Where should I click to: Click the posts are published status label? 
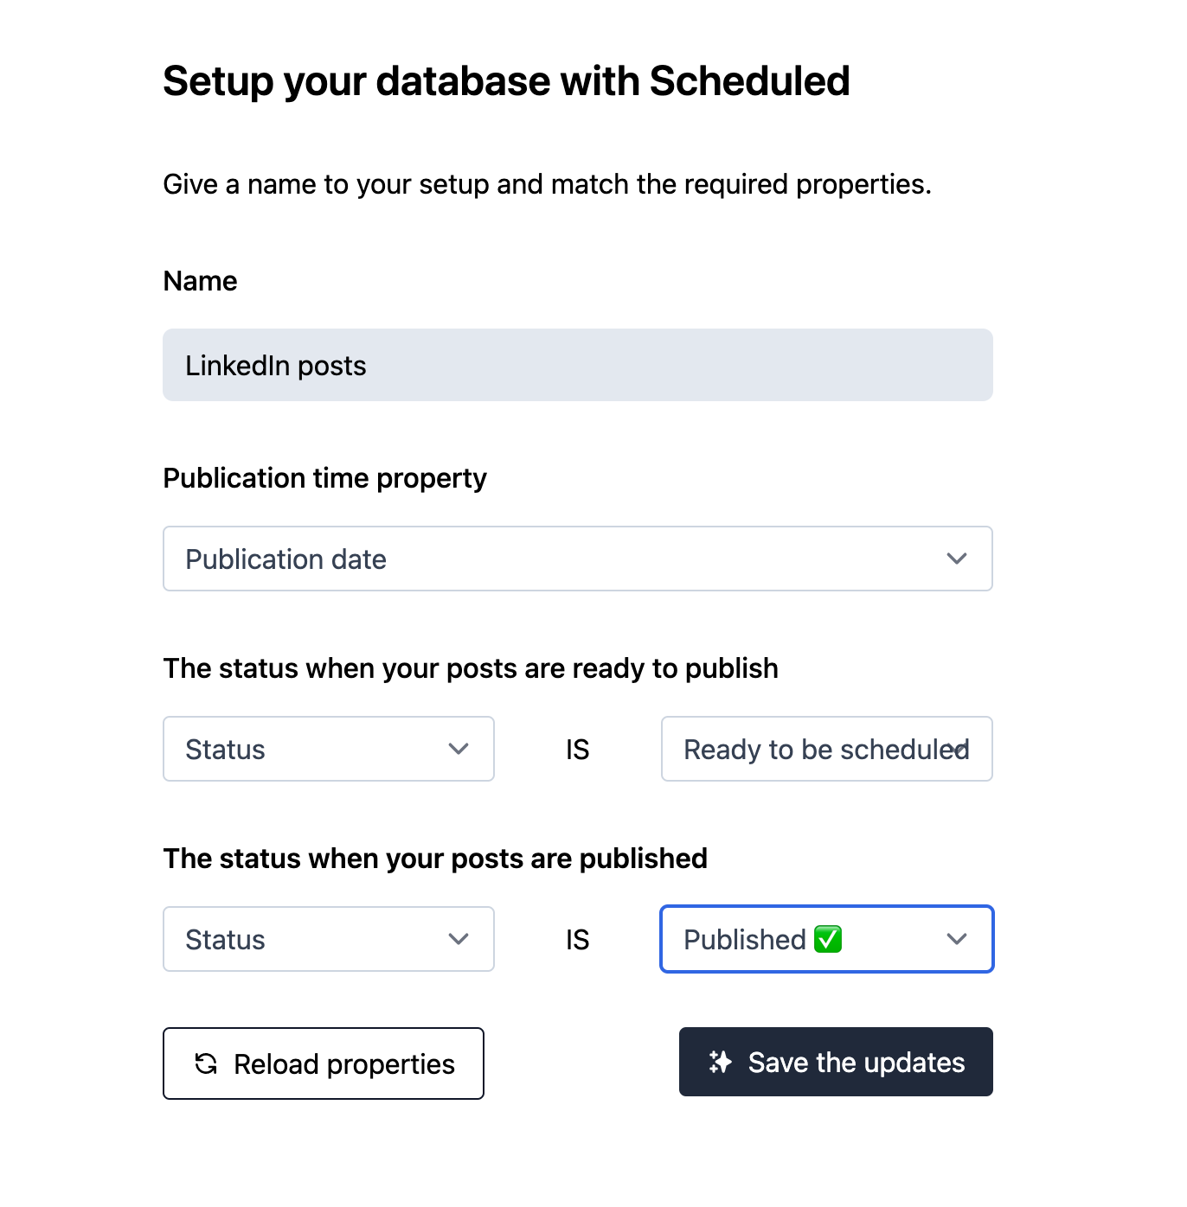point(435,859)
